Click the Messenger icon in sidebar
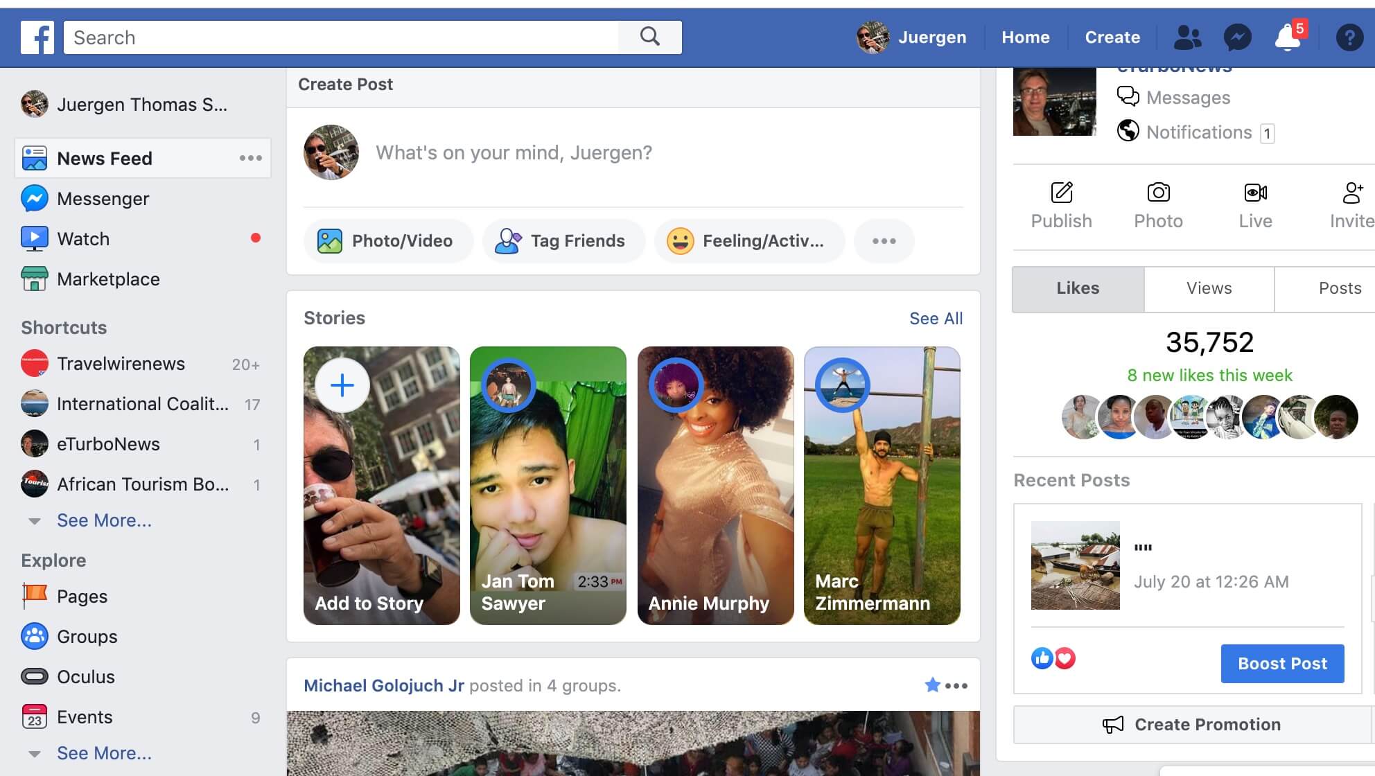Screen dimensions: 1375x776 click(34, 198)
